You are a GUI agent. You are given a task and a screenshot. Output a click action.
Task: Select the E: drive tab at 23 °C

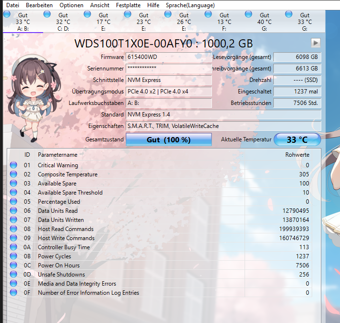tap(143, 22)
